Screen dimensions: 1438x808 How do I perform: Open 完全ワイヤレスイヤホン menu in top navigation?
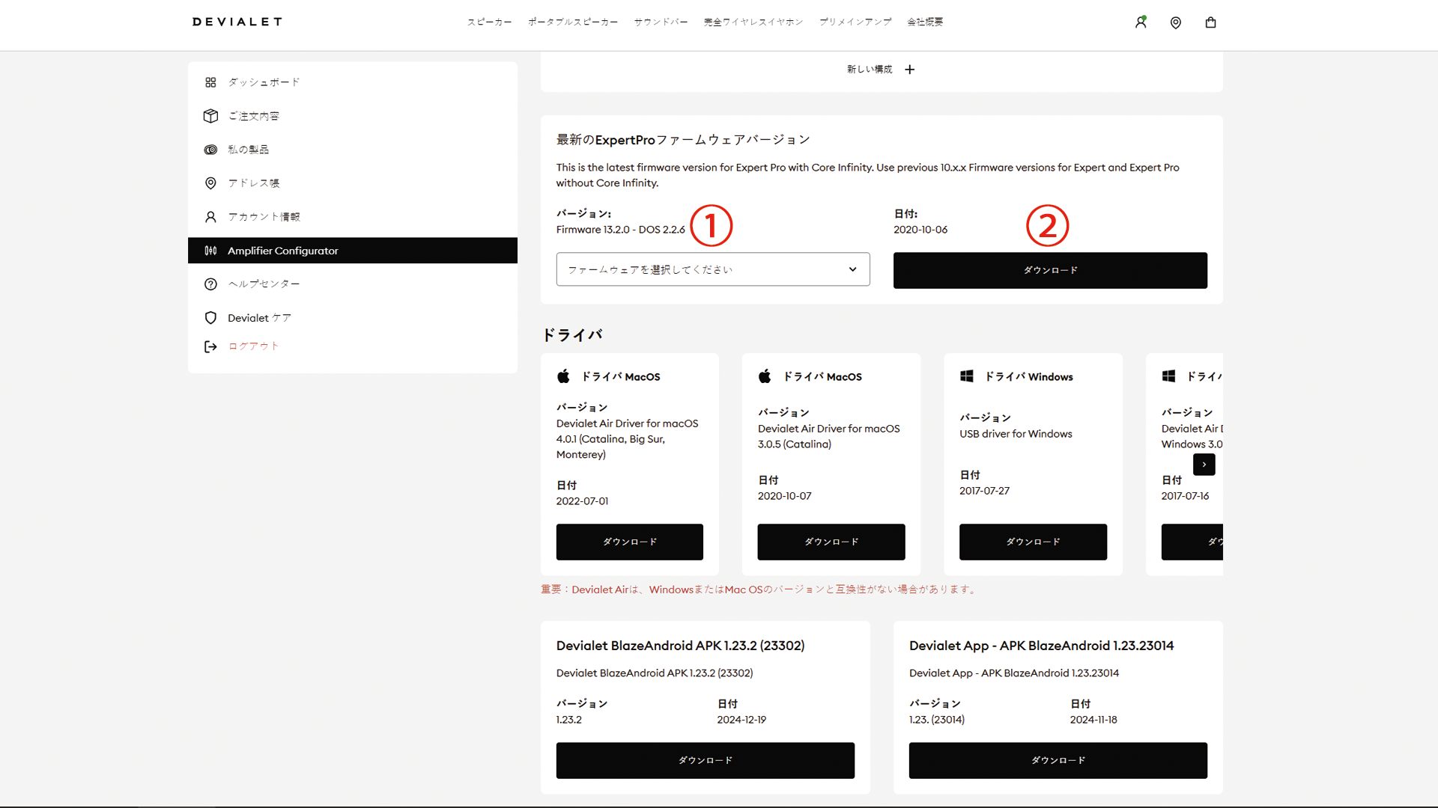point(753,22)
